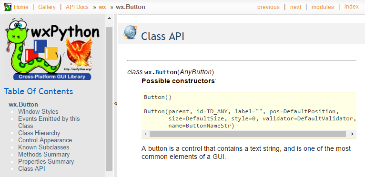Viewport: 365px width, 177px height.
Task: Go to API Docs link
Action: click(x=77, y=7)
